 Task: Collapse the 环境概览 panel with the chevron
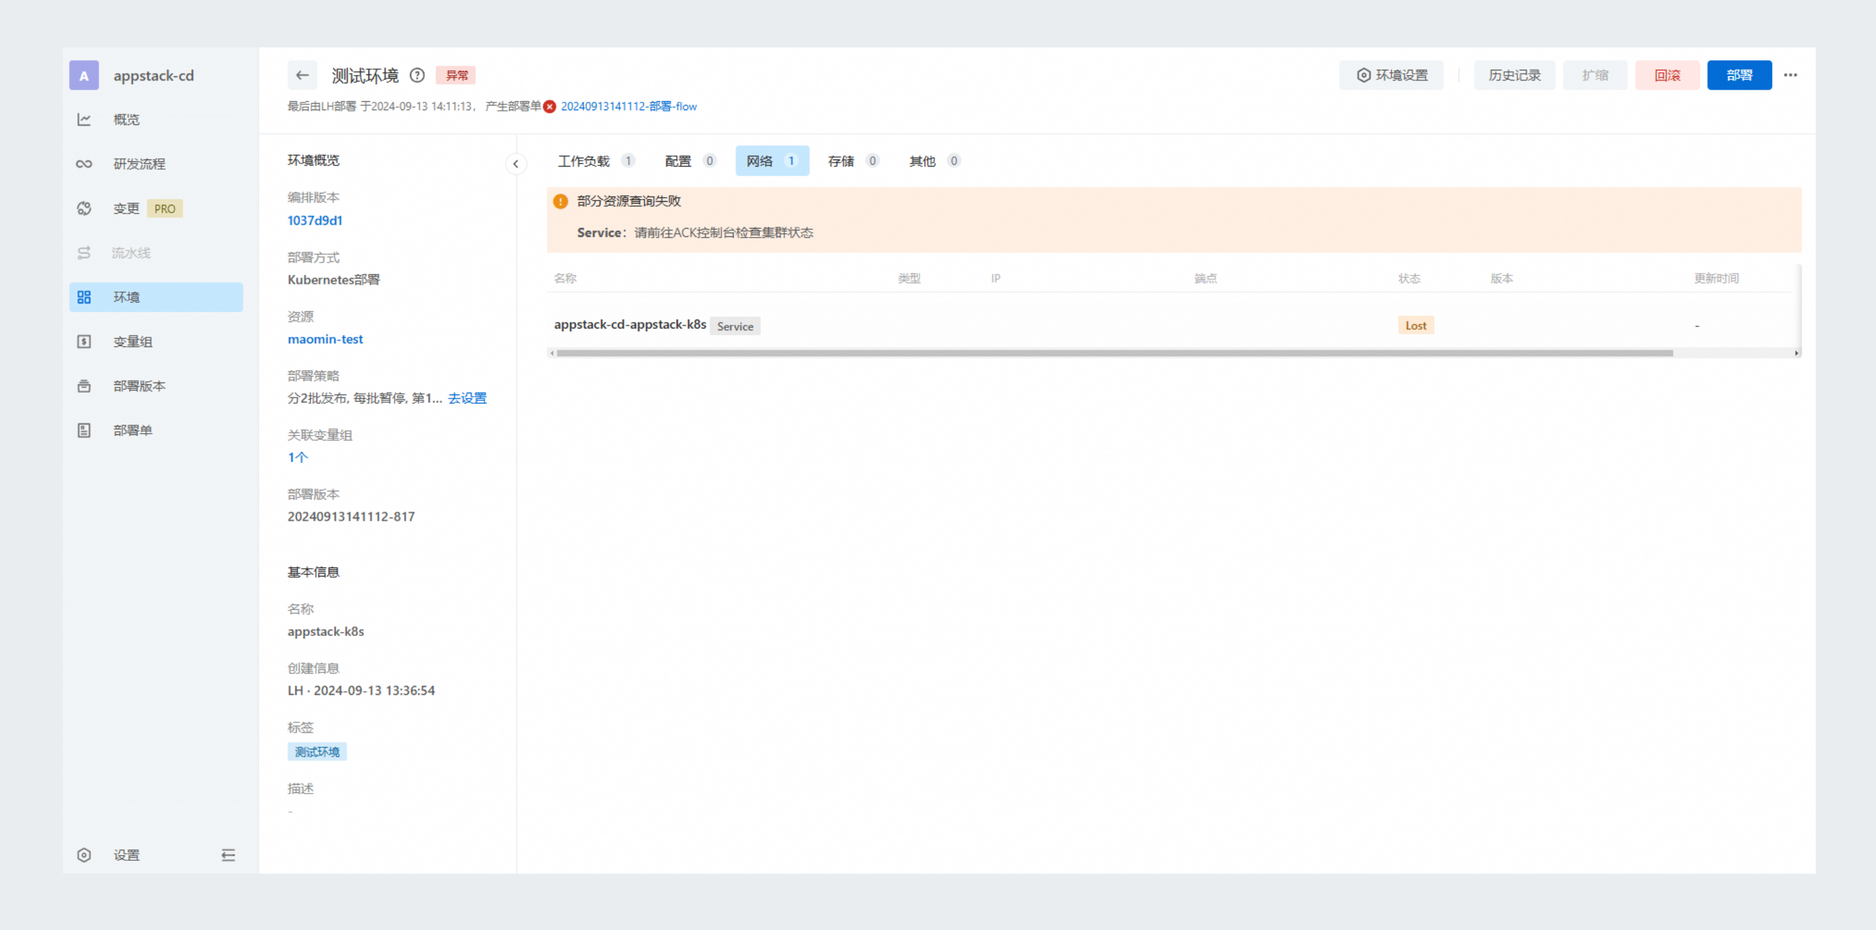(516, 164)
